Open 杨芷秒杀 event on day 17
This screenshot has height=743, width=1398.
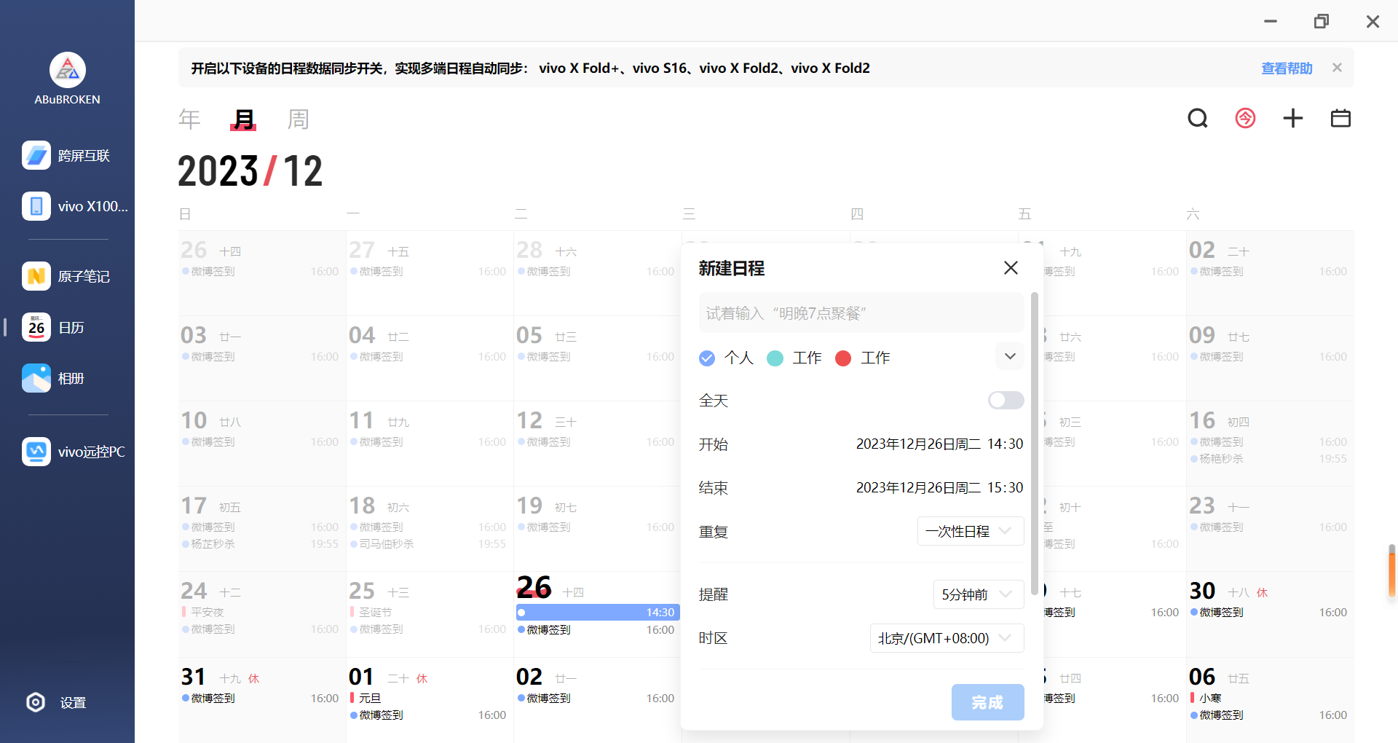[260, 543]
